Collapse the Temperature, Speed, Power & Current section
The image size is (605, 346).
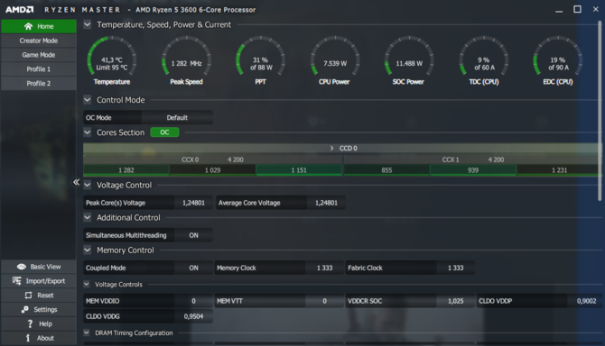[x=88, y=24]
